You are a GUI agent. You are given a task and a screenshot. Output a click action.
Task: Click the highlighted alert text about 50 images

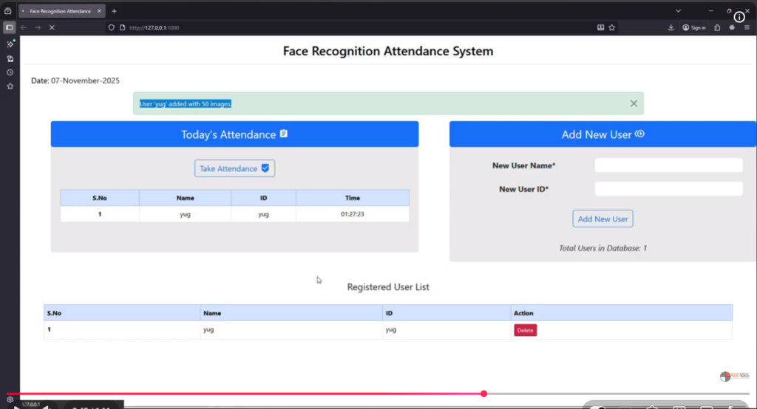point(186,103)
